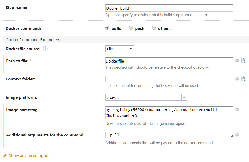
Task: Click the wrench icon for advanced options
Action: 5,156
